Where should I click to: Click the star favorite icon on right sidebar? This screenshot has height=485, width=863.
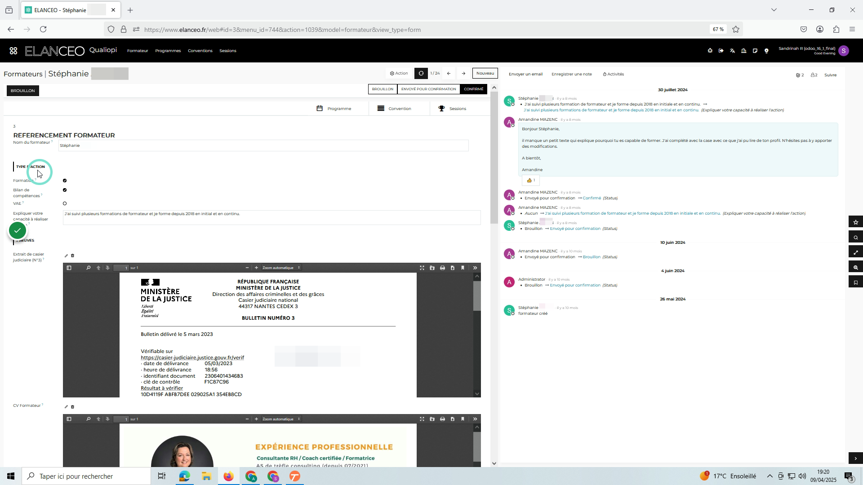point(855,222)
